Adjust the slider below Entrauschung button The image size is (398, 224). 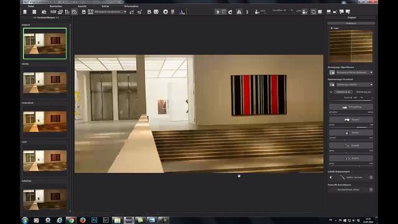click(x=351, y=114)
